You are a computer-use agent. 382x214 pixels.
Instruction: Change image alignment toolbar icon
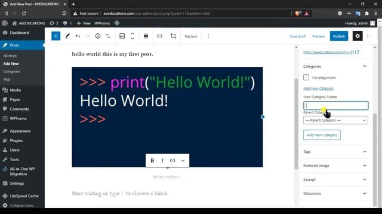pyautogui.click(x=146, y=36)
